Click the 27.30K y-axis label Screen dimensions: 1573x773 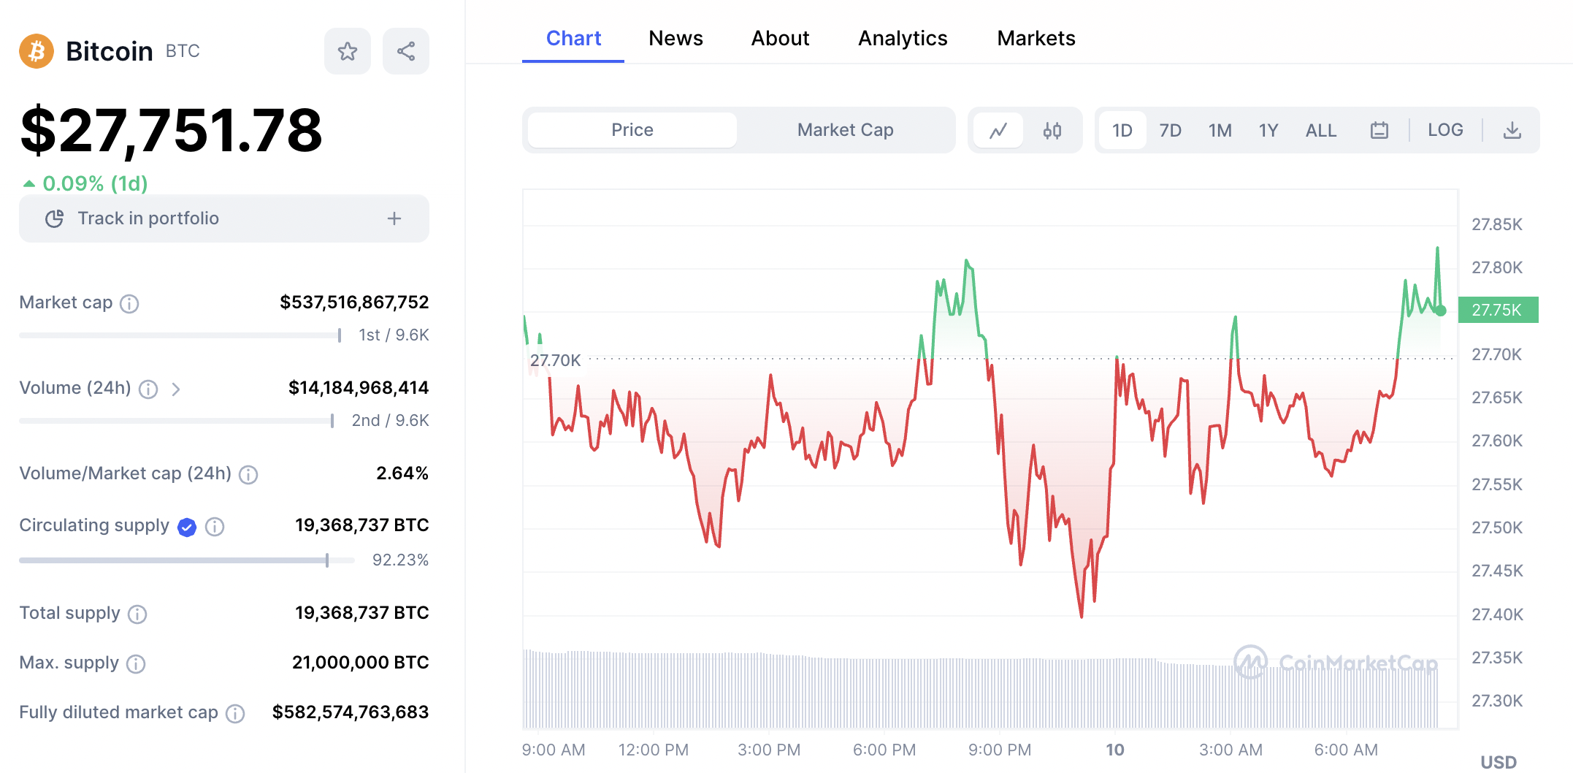coord(1497,701)
